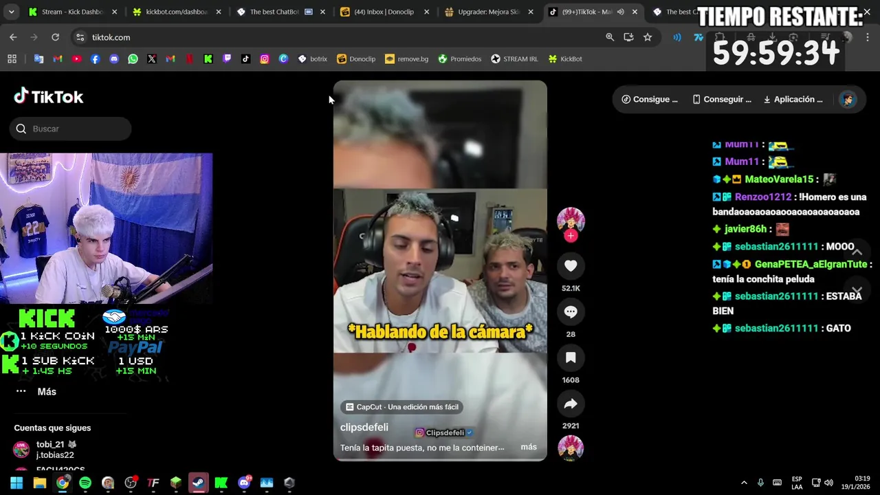This screenshot has height=495, width=880.
Task: Open OBS Studio from the taskbar
Action: coord(131,483)
